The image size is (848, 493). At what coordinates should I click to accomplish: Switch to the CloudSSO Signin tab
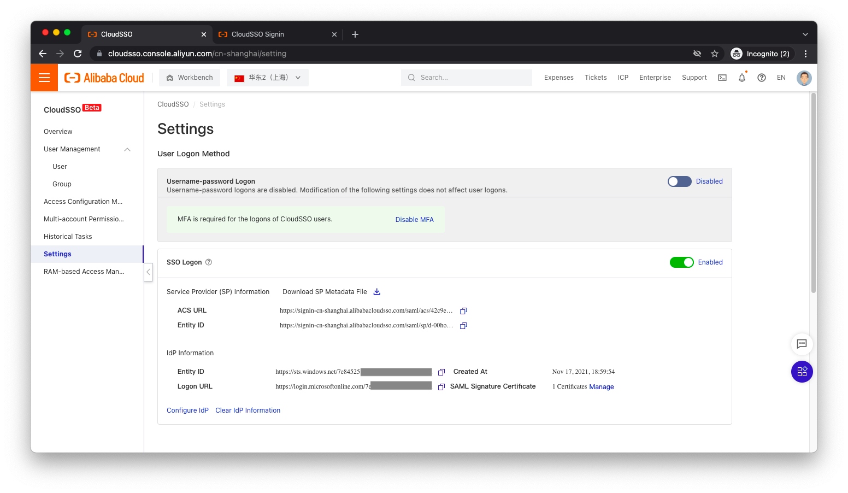(258, 34)
